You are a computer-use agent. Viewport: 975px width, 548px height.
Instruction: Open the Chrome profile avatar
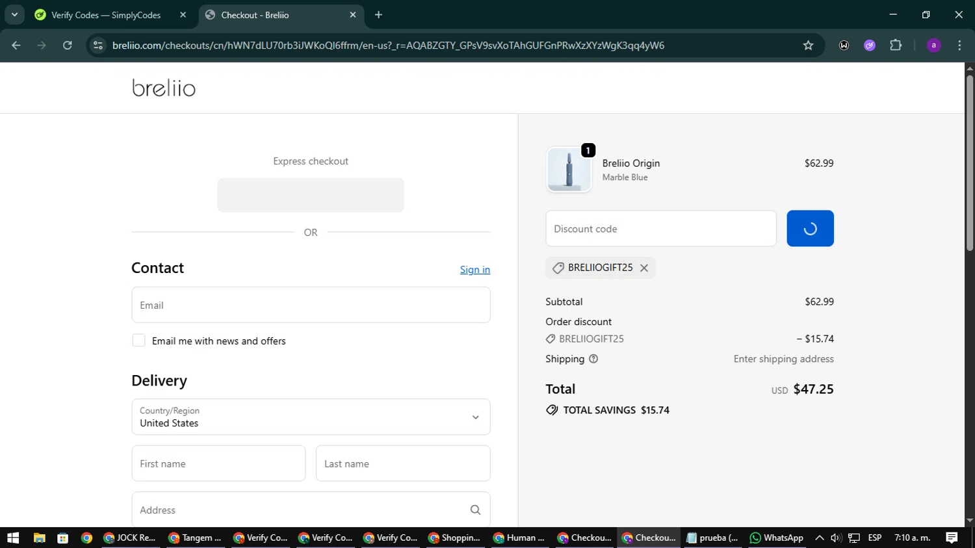(x=933, y=46)
